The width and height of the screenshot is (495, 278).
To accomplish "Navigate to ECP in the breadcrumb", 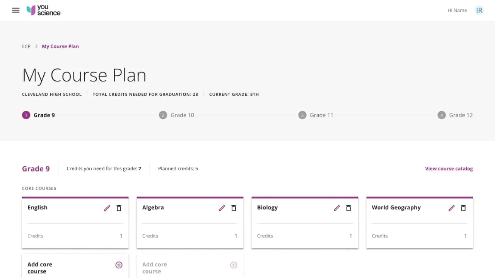I will [26, 46].
